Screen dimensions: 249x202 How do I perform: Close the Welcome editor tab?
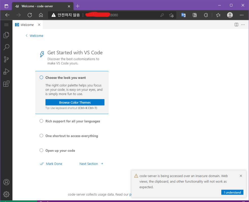(x=39, y=25)
